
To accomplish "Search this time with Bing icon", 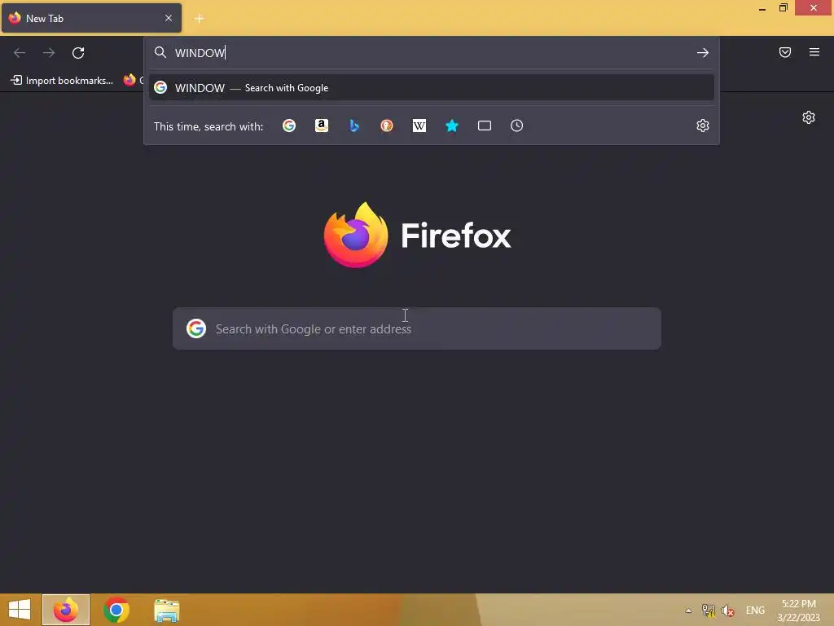I will coord(354,126).
